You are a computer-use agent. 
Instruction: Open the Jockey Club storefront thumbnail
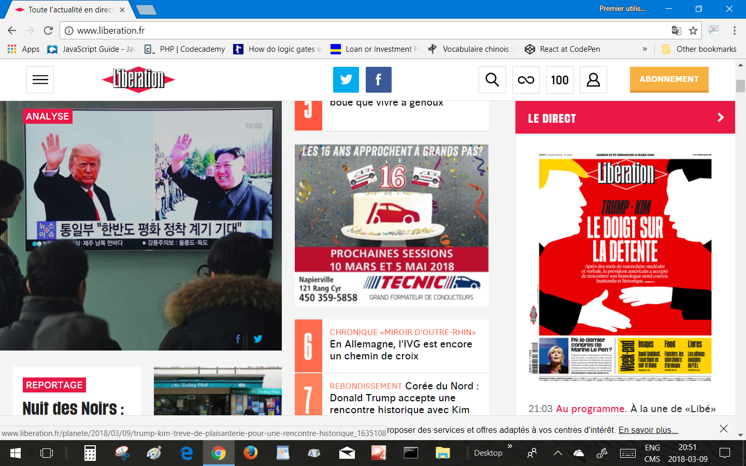(x=218, y=391)
